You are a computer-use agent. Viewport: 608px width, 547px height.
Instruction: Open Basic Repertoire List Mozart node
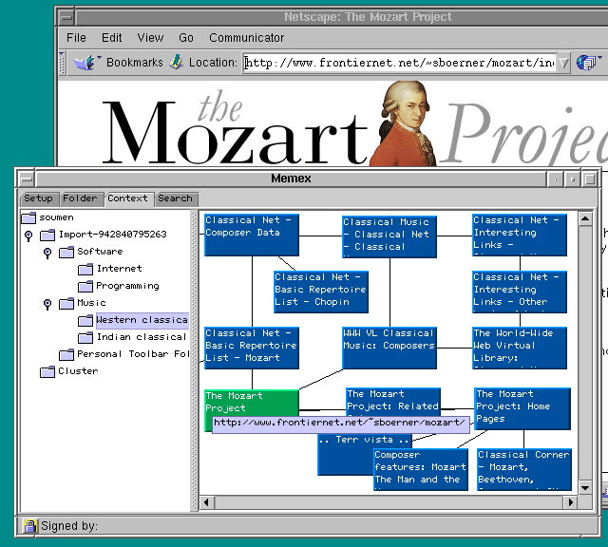(252, 348)
